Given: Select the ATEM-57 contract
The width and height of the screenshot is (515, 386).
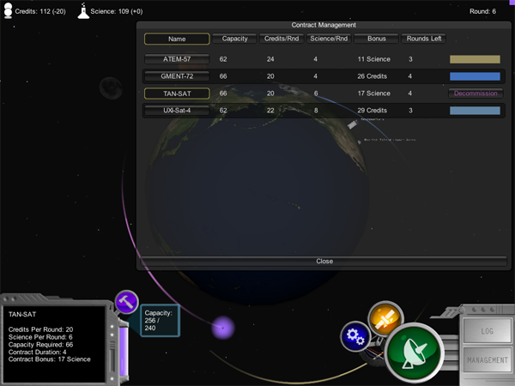Looking at the screenshot, I should pyautogui.click(x=177, y=59).
